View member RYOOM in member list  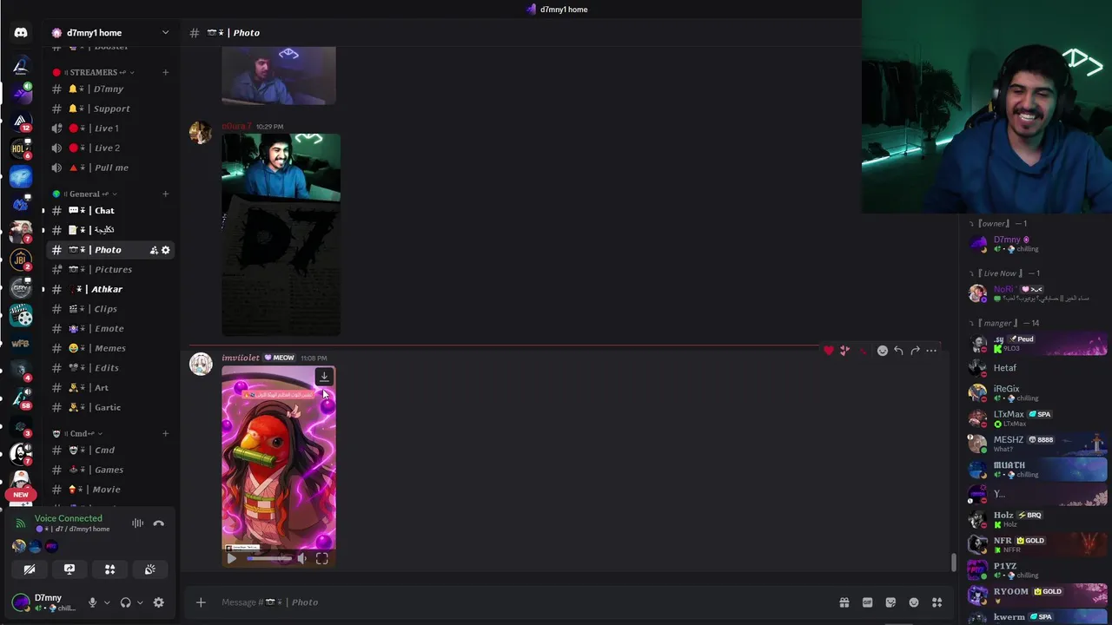(x=1039, y=595)
